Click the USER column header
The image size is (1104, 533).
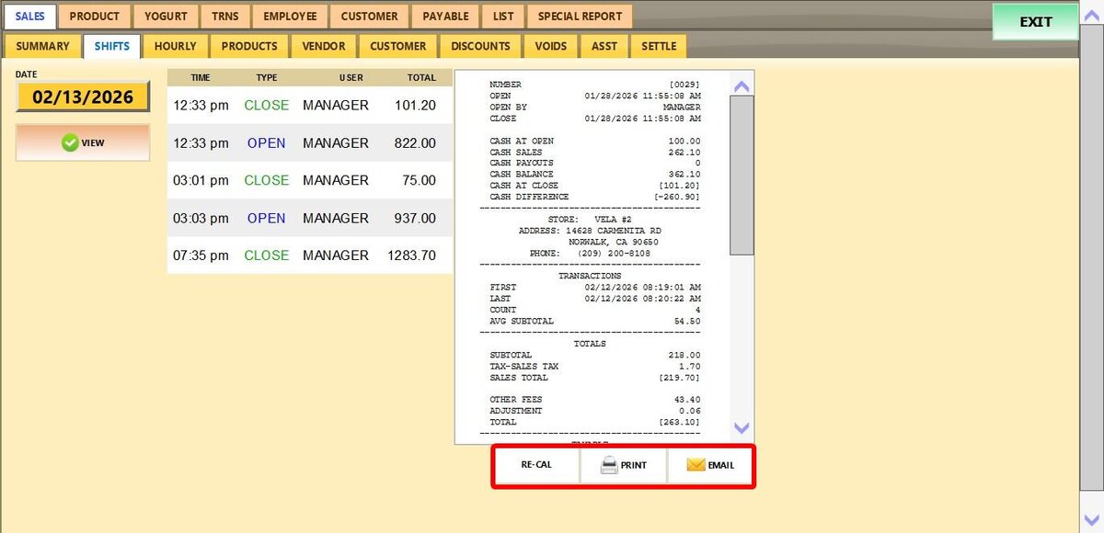pyautogui.click(x=351, y=78)
